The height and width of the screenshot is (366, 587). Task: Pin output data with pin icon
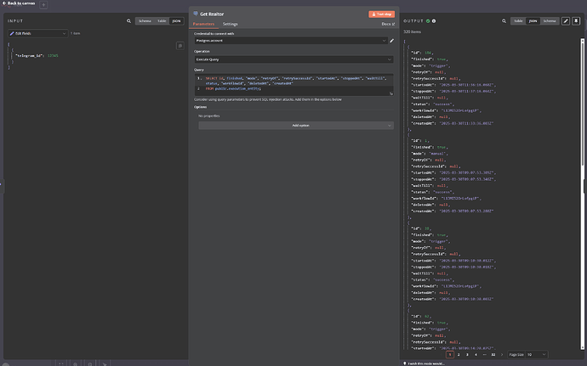pos(576,21)
